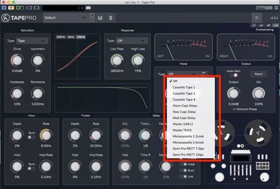Viewport: 280px width, 189px height.
Task: Click the Saturation Drive knob
Action: 17,60
